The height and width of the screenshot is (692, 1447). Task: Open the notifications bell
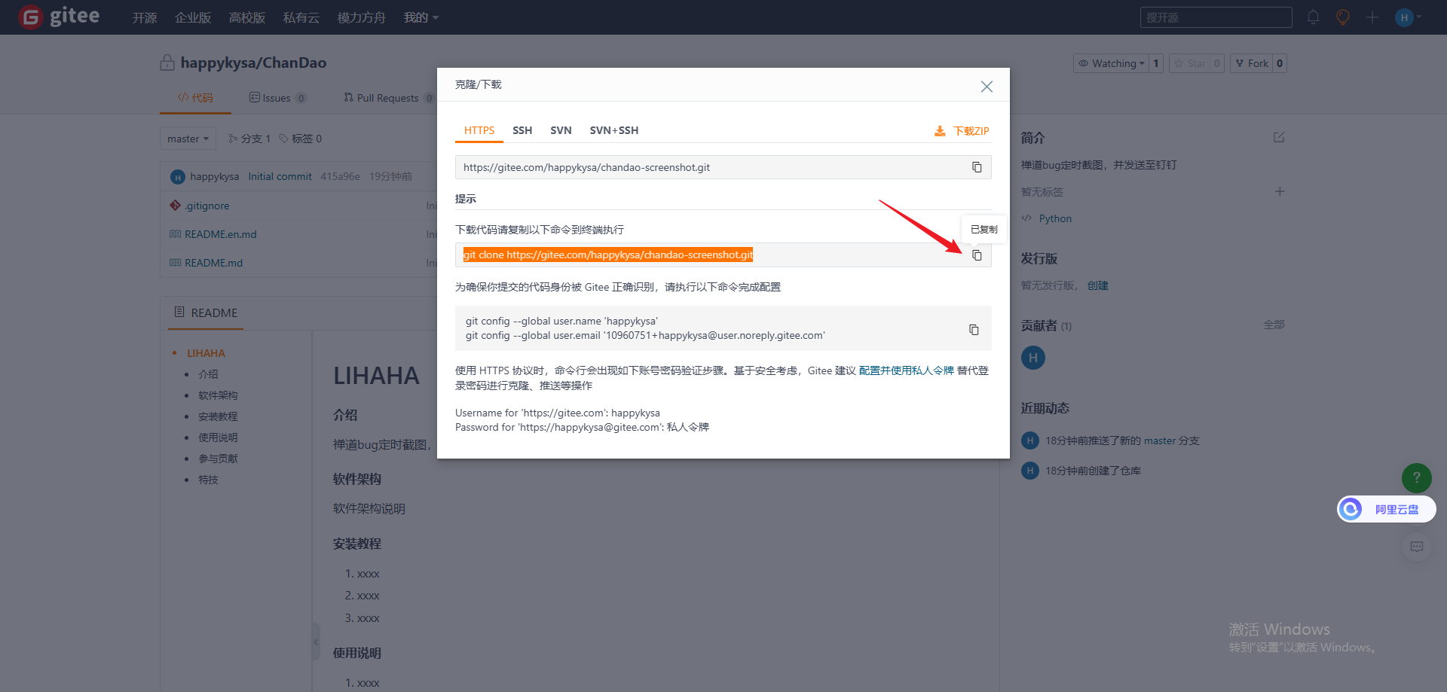(x=1313, y=17)
